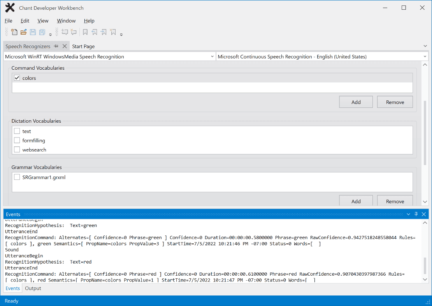This screenshot has width=432, height=306.
Task: Maximize the Chant Developer Workbench window
Action: (x=404, y=8)
